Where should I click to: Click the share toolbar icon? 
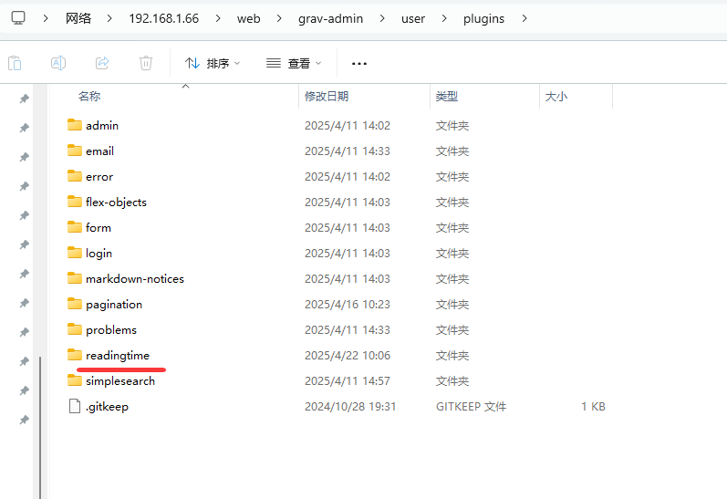[x=102, y=63]
